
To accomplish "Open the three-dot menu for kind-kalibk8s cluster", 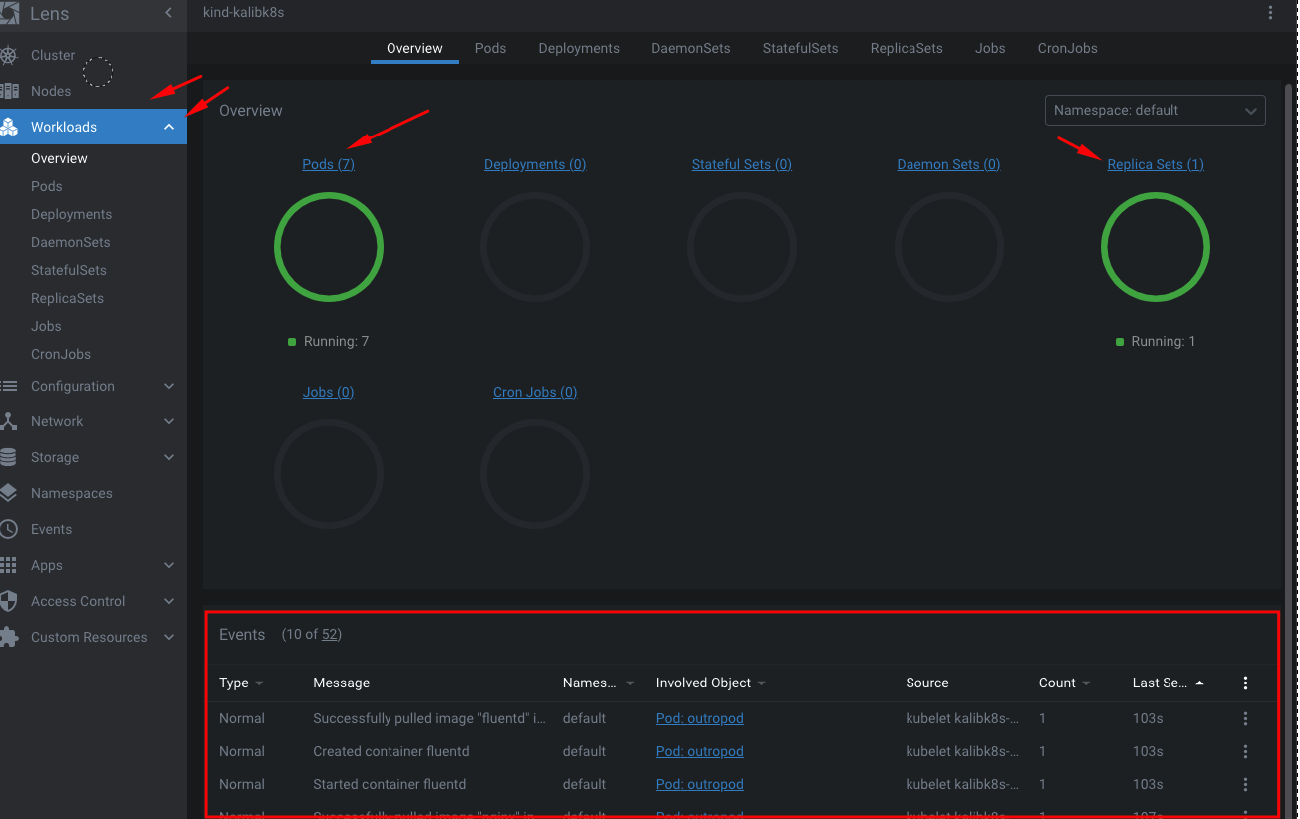I will (1270, 13).
